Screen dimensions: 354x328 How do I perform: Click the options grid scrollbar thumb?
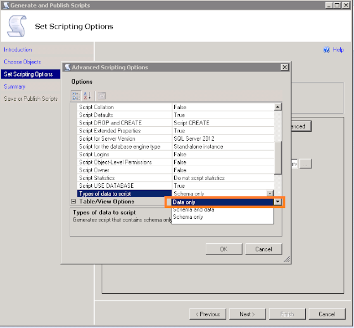click(x=278, y=158)
